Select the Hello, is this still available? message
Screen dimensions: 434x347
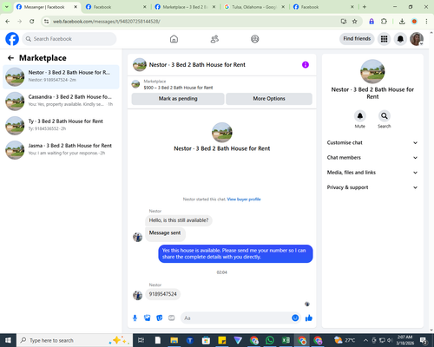pos(179,220)
